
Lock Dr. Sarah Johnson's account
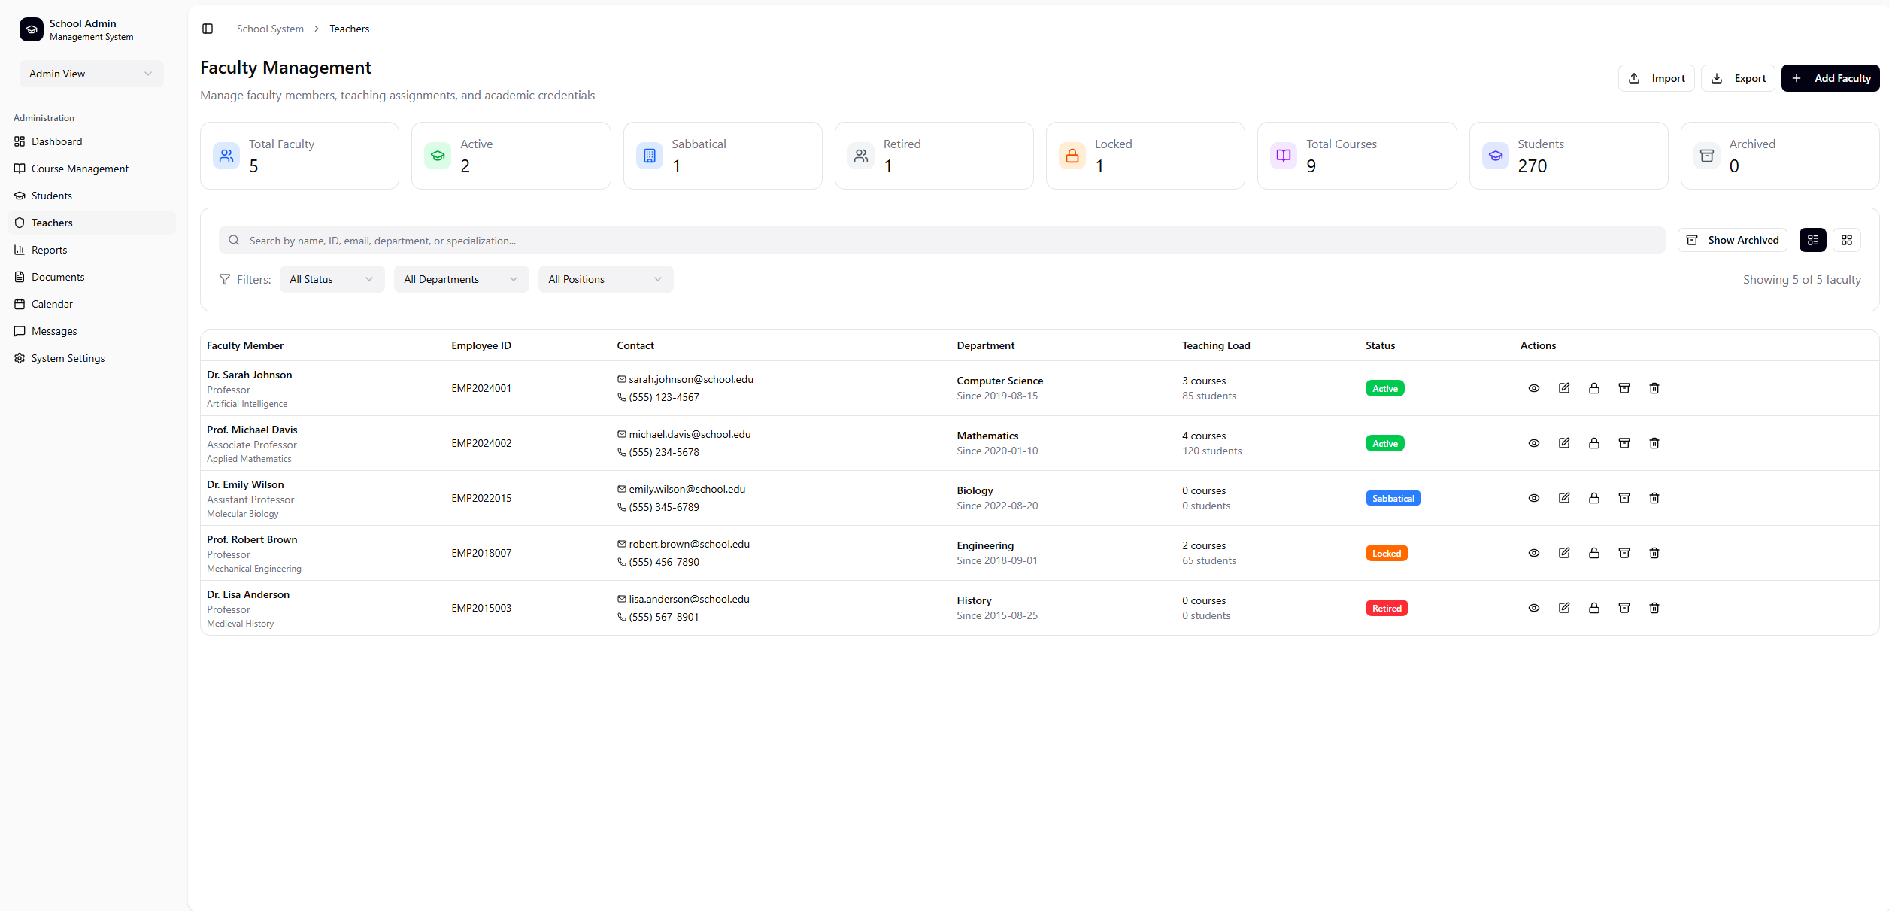(1594, 388)
